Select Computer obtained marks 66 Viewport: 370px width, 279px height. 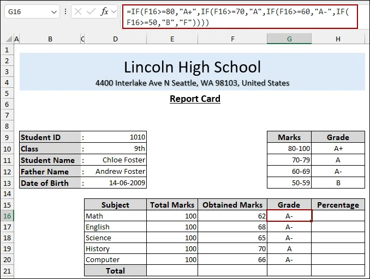coord(232,259)
